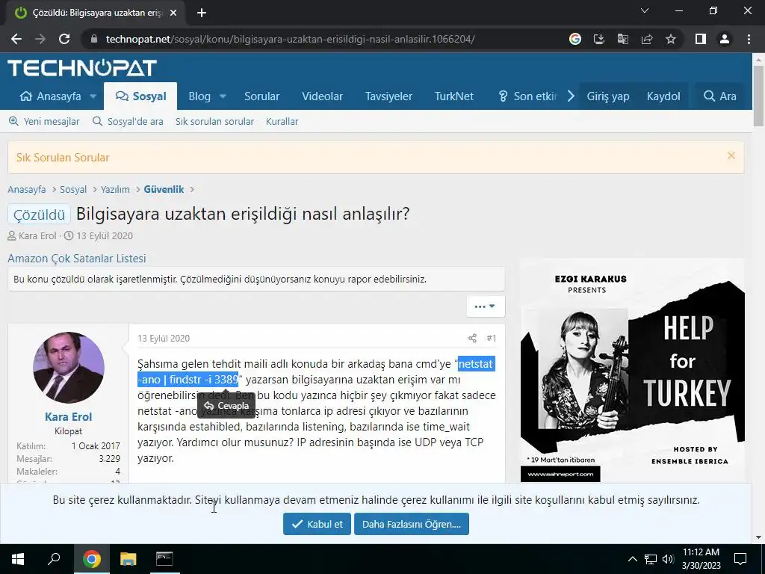Viewport: 765px width, 574px height.
Task: Open the Blog navigation tab
Action: (x=199, y=96)
